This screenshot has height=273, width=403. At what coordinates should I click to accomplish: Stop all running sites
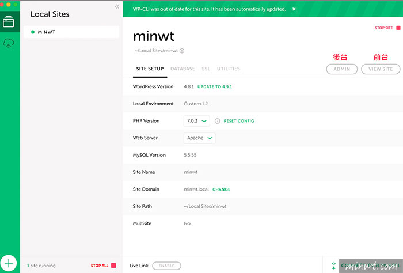coord(103,266)
